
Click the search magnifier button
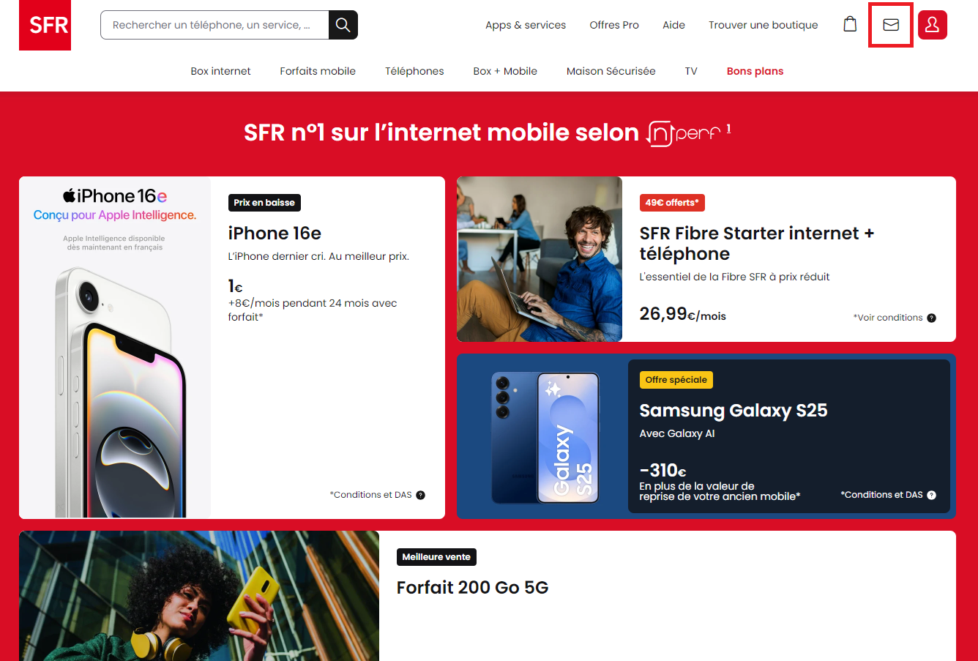point(343,25)
